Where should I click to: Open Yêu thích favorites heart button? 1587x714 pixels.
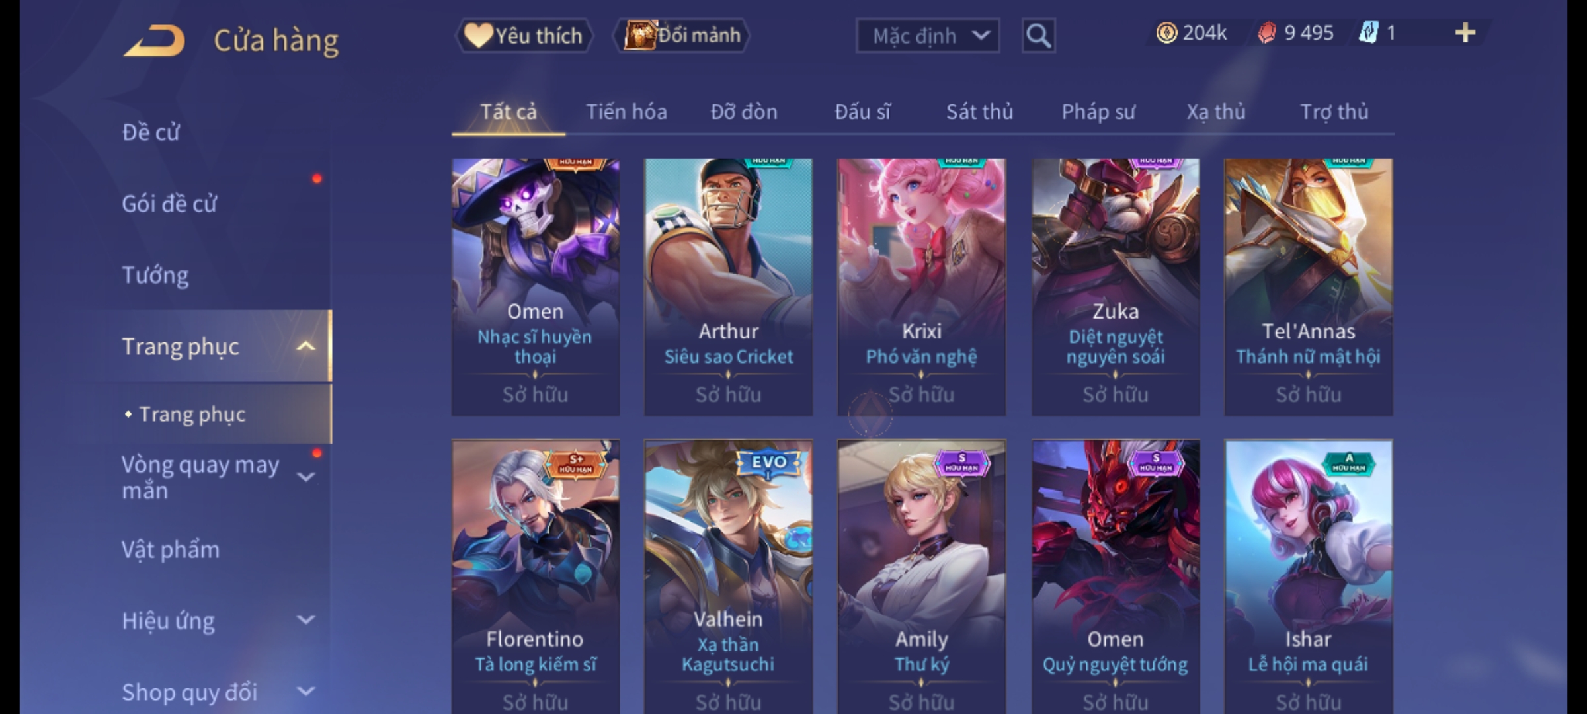click(524, 36)
